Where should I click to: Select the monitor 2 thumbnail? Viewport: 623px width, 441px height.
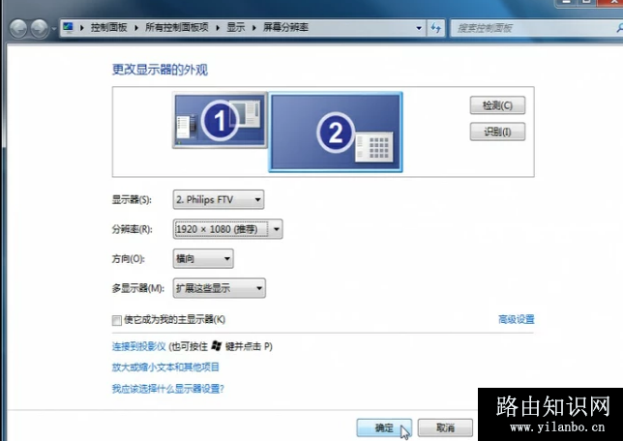[336, 132]
